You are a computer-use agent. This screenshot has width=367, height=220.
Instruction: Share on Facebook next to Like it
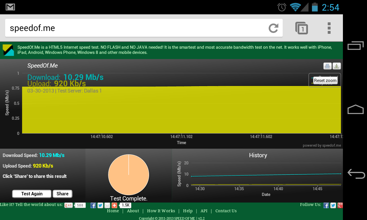(93, 205)
